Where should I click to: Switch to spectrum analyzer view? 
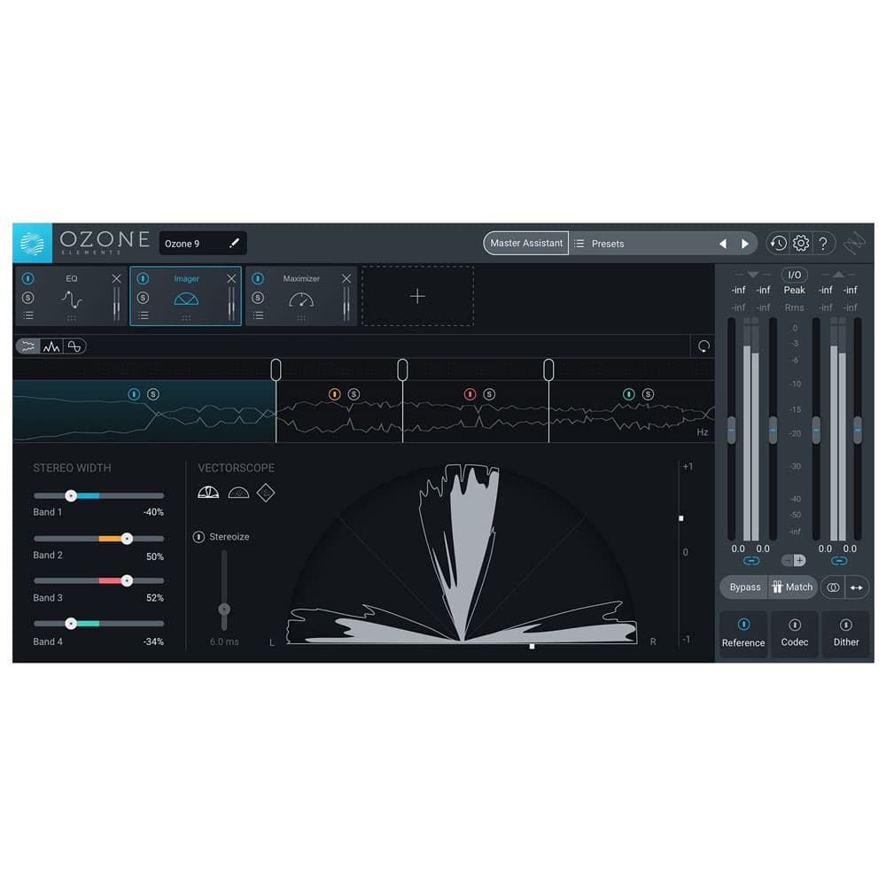[51, 346]
